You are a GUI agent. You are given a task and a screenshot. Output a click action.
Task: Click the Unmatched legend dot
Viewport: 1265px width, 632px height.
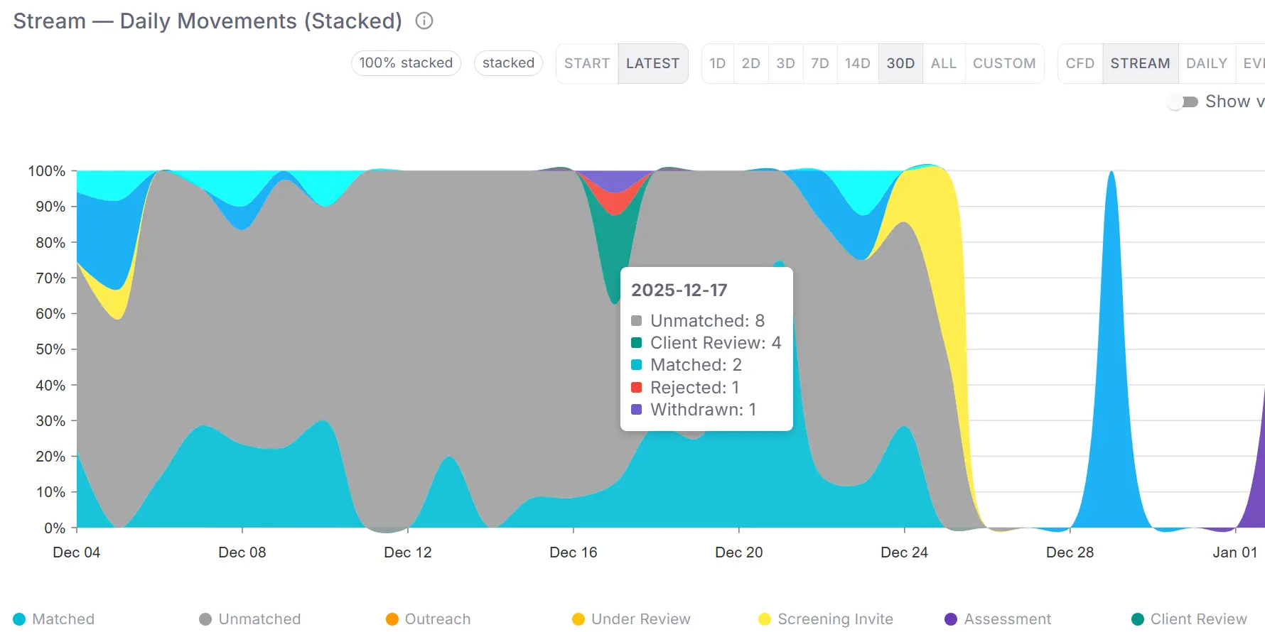[x=205, y=619]
